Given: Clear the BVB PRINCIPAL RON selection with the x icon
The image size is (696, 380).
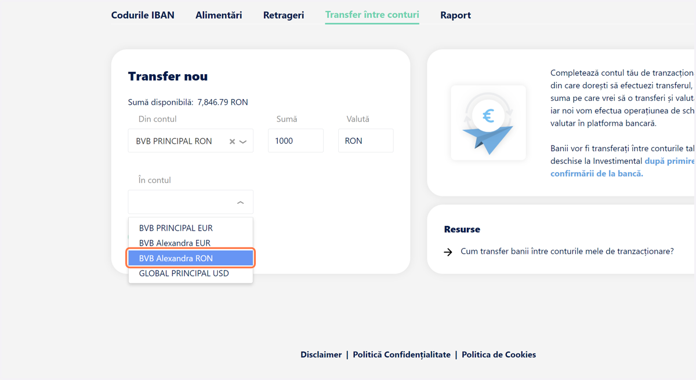Looking at the screenshot, I should 232,141.
